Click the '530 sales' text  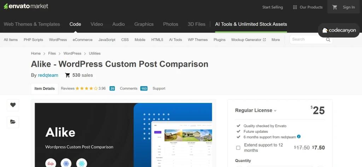(x=83, y=75)
